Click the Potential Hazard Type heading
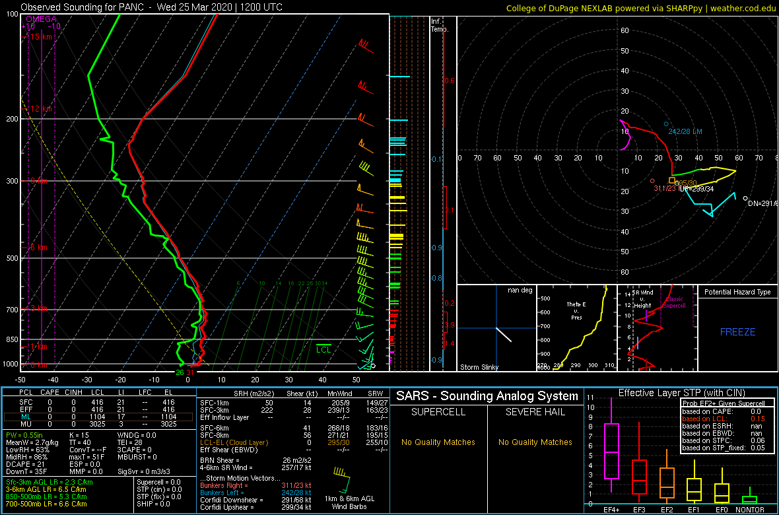 click(738, 292)
